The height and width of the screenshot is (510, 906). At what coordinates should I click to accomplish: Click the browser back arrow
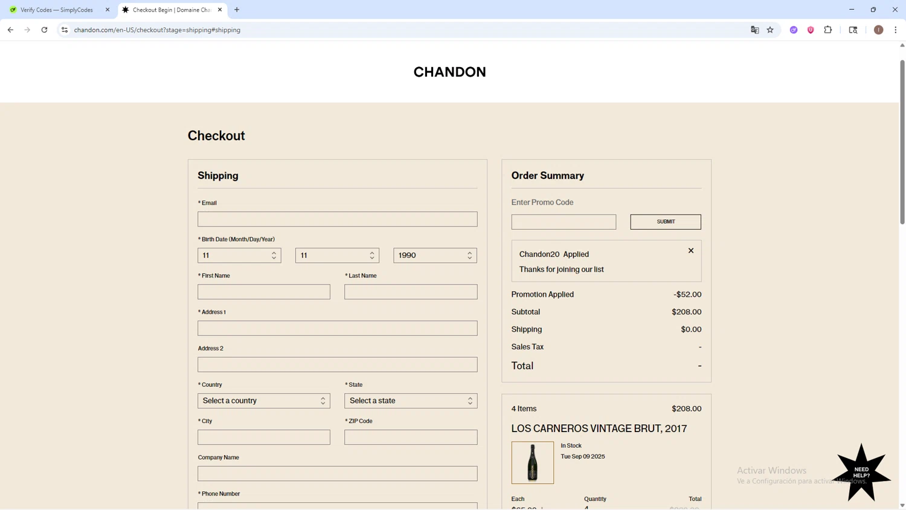point(10,30)
